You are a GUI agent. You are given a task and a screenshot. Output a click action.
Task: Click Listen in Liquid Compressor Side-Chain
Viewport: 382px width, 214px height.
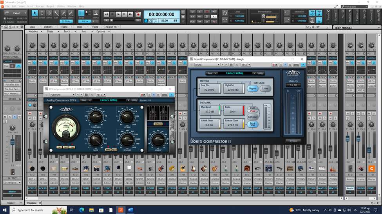(x=265, y=88)
